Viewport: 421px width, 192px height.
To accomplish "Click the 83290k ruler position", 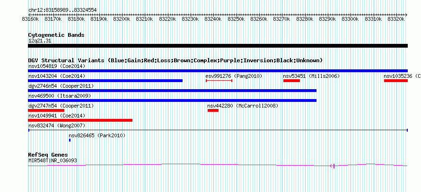I will click(327, 19).
